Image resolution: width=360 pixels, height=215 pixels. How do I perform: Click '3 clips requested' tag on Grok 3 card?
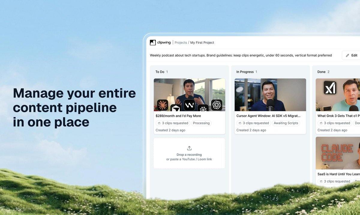pos(335,123)
